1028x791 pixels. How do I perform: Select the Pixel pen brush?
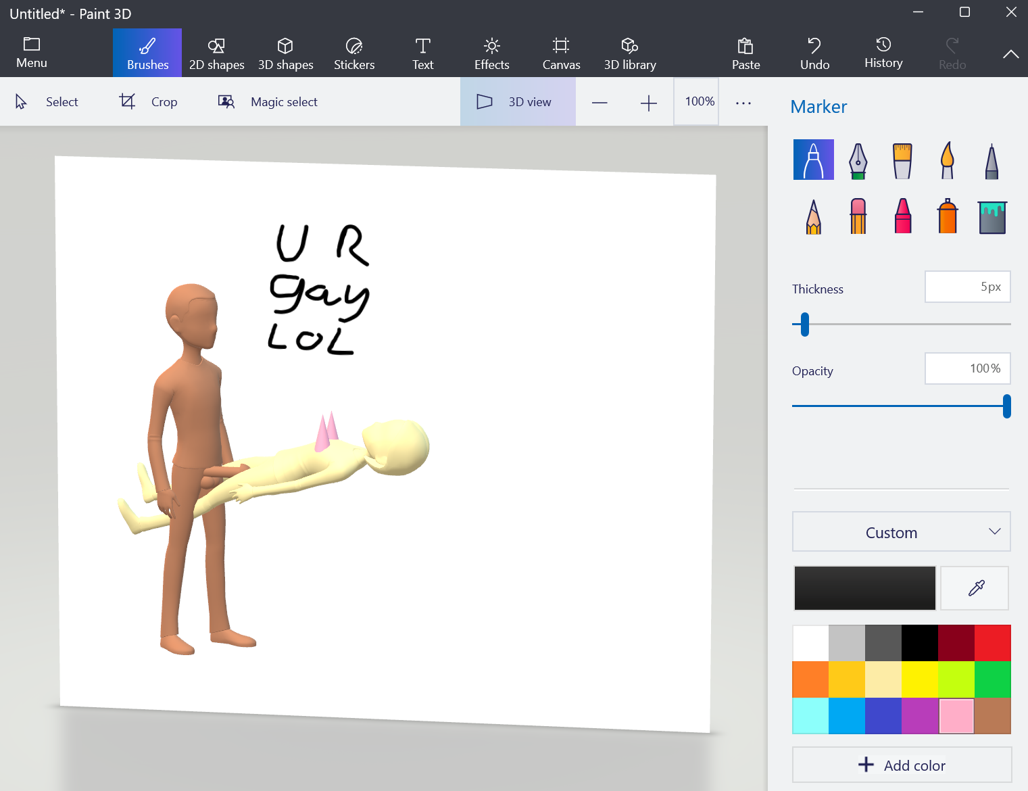[x=992, y=161]
